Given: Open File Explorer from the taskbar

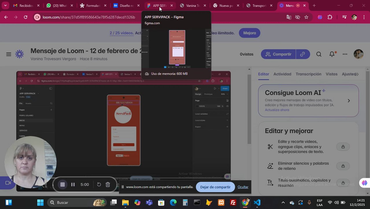Looking at the screenshot, I should [125, 202].
